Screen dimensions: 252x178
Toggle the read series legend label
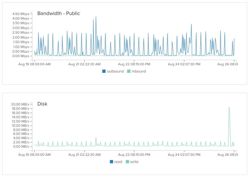(118, 162)
